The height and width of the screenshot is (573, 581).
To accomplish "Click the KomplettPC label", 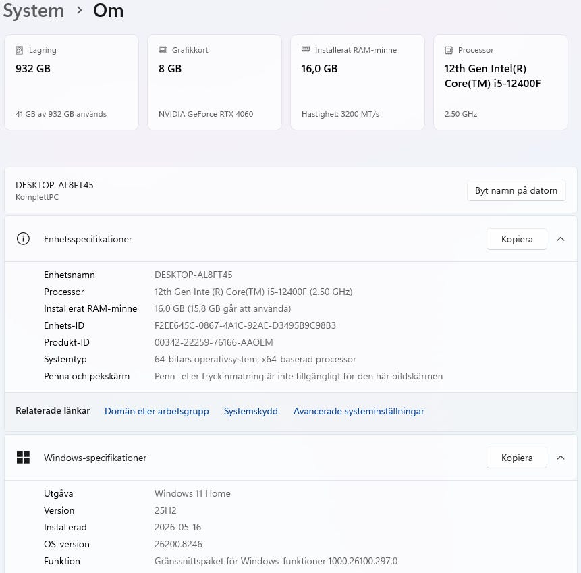I will [37, 197].
